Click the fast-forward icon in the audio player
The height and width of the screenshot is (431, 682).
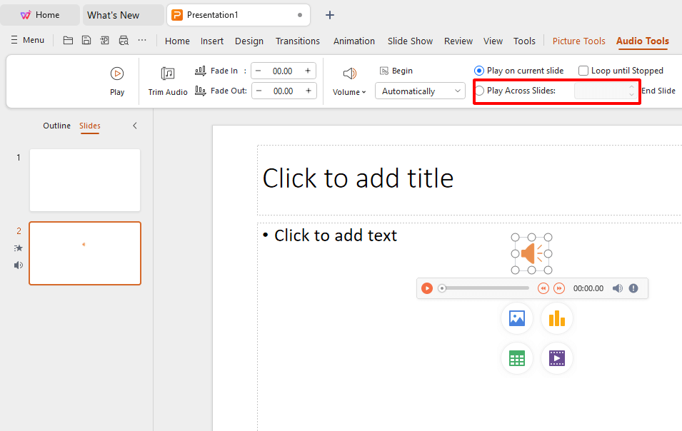click(559, 288)
